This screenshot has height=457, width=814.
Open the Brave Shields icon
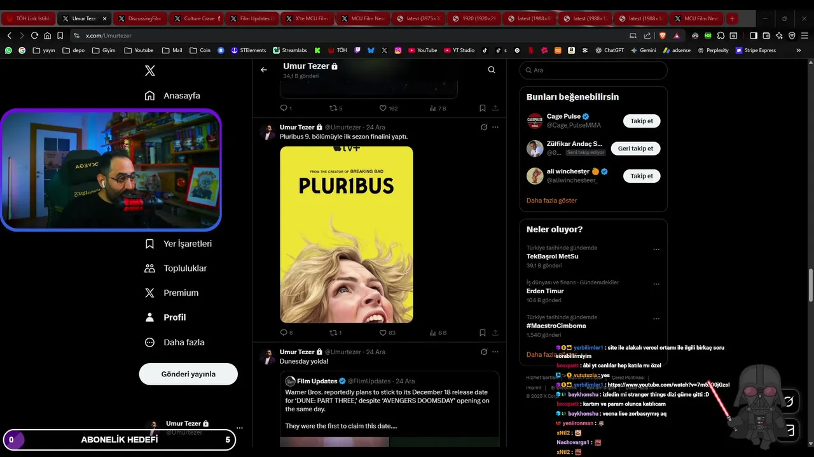coord(664,36)
